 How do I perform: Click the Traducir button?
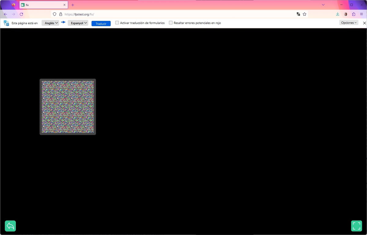coord(101,24)
